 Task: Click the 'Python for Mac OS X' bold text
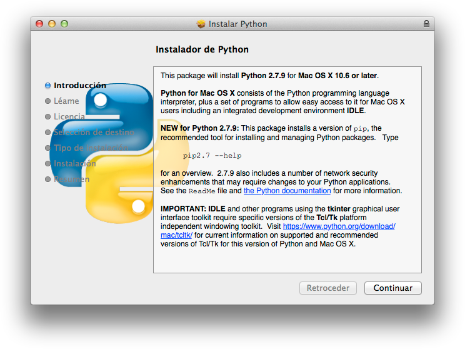(x=197, y=93)
